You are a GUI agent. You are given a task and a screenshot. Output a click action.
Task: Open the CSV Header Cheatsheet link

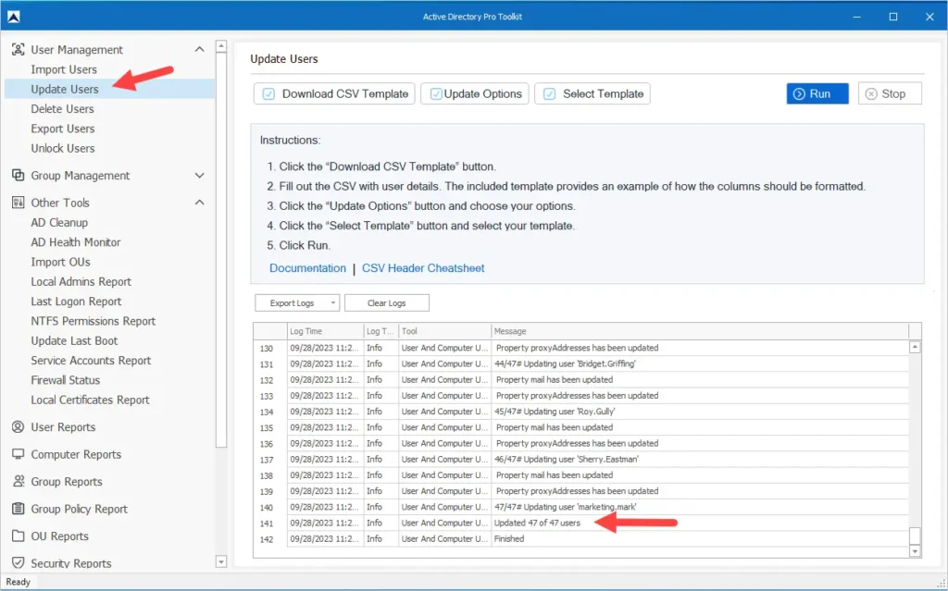tap(423, 267)
